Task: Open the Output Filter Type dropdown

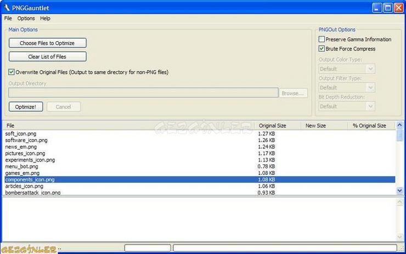Action: (x=346, y=87)
